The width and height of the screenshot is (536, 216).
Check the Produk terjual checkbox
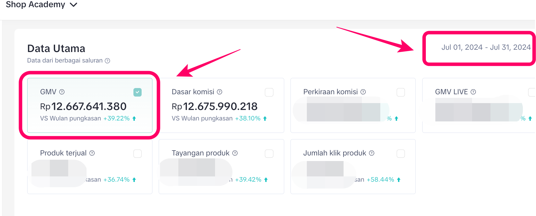coord(138,153)
